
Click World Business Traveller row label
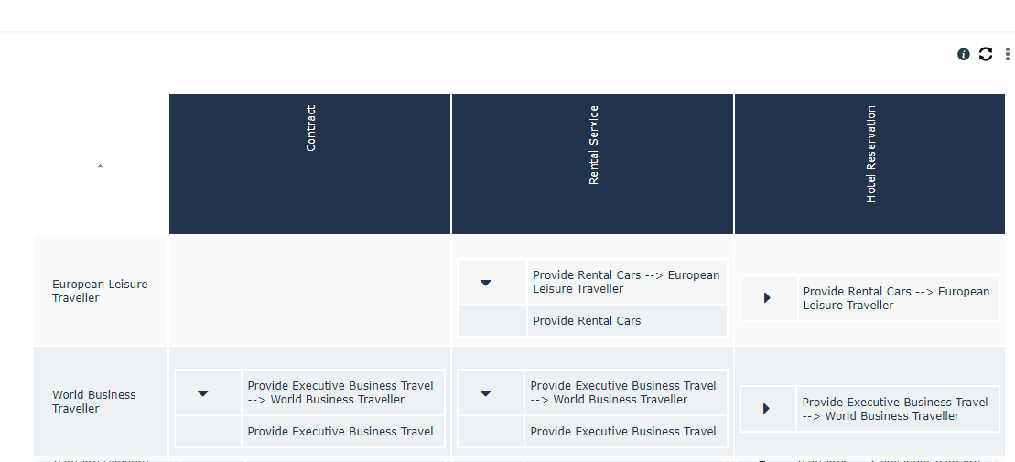pyautogui.click(x=93, y=402)
